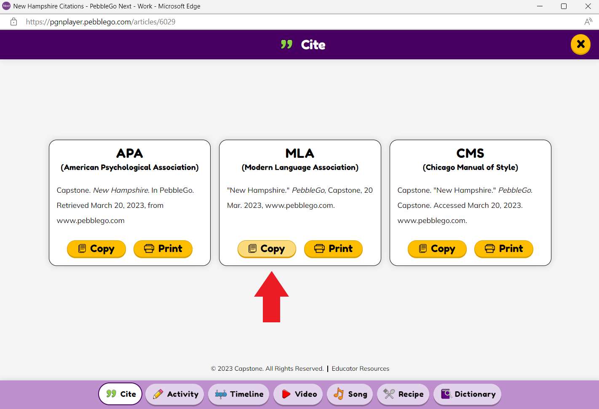Screen dimensions: 599x409
Task: Click the APA citation text 'Retrieved March 20, 2023, from'
Action: tap(110, 205)
